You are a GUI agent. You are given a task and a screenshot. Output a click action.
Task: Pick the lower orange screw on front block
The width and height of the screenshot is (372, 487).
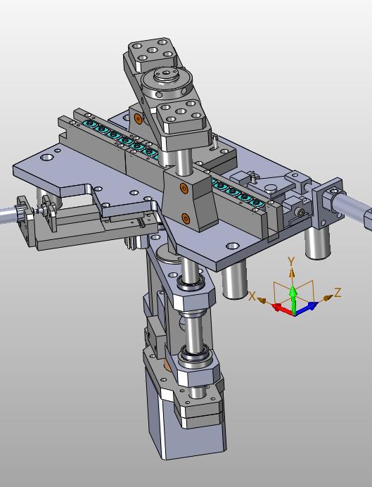tap(186, 218)
